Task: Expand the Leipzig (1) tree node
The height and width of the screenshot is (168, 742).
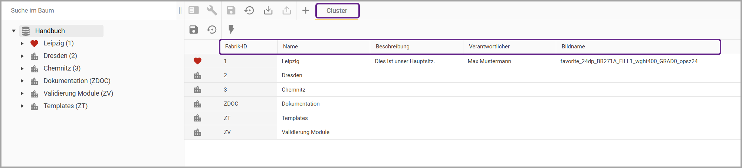Action: pos(22,44)
